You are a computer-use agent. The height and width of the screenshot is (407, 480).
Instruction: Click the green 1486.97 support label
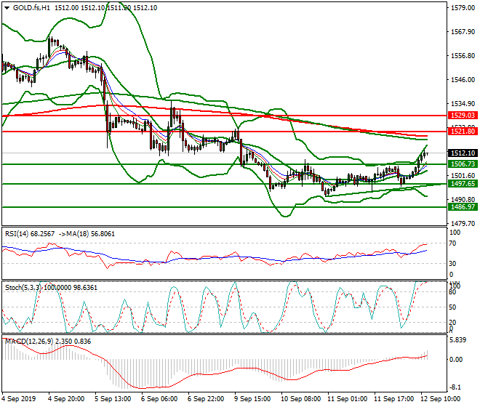(x=461, y=207)
